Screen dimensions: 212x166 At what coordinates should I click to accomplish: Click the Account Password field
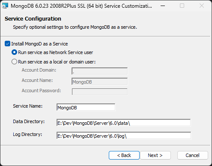[100, 92]
